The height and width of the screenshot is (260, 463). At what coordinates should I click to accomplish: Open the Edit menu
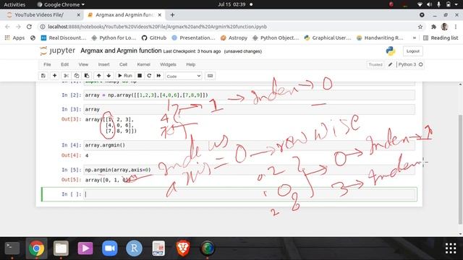[64, 64]
